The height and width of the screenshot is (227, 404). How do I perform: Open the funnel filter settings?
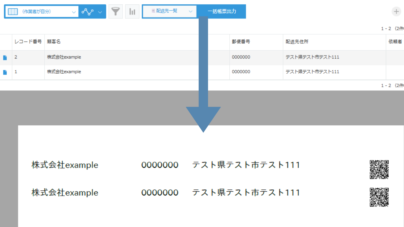115,11
